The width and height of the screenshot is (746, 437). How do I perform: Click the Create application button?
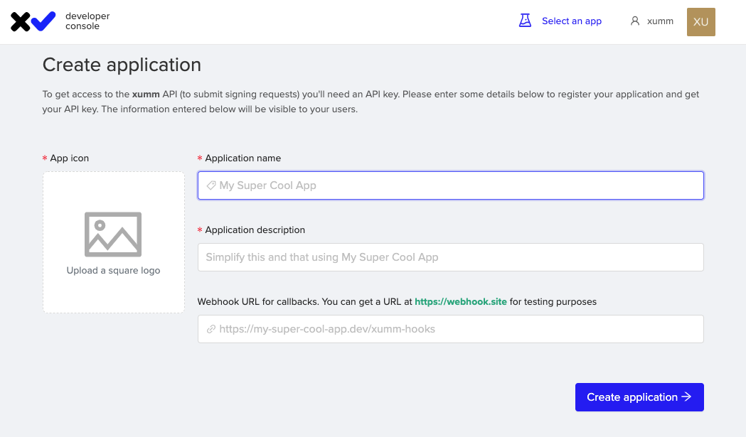(x=639, y=397)
